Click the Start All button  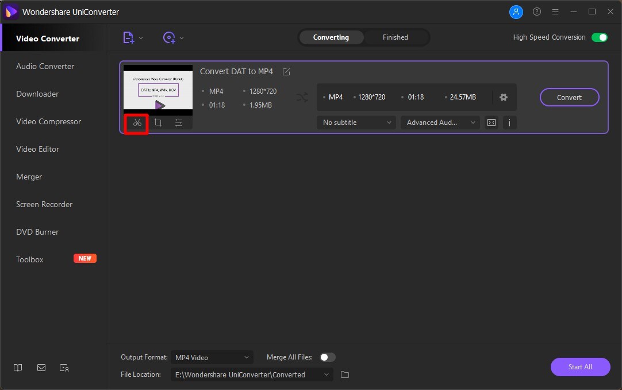point(581,367)
